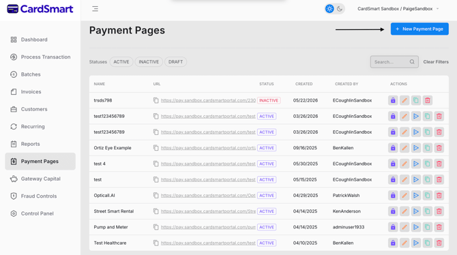The height and width of the screenshot is (255, 457).
Task: Edit Ortiz Eye Example with pencil icon
Action: coord(404,148)
